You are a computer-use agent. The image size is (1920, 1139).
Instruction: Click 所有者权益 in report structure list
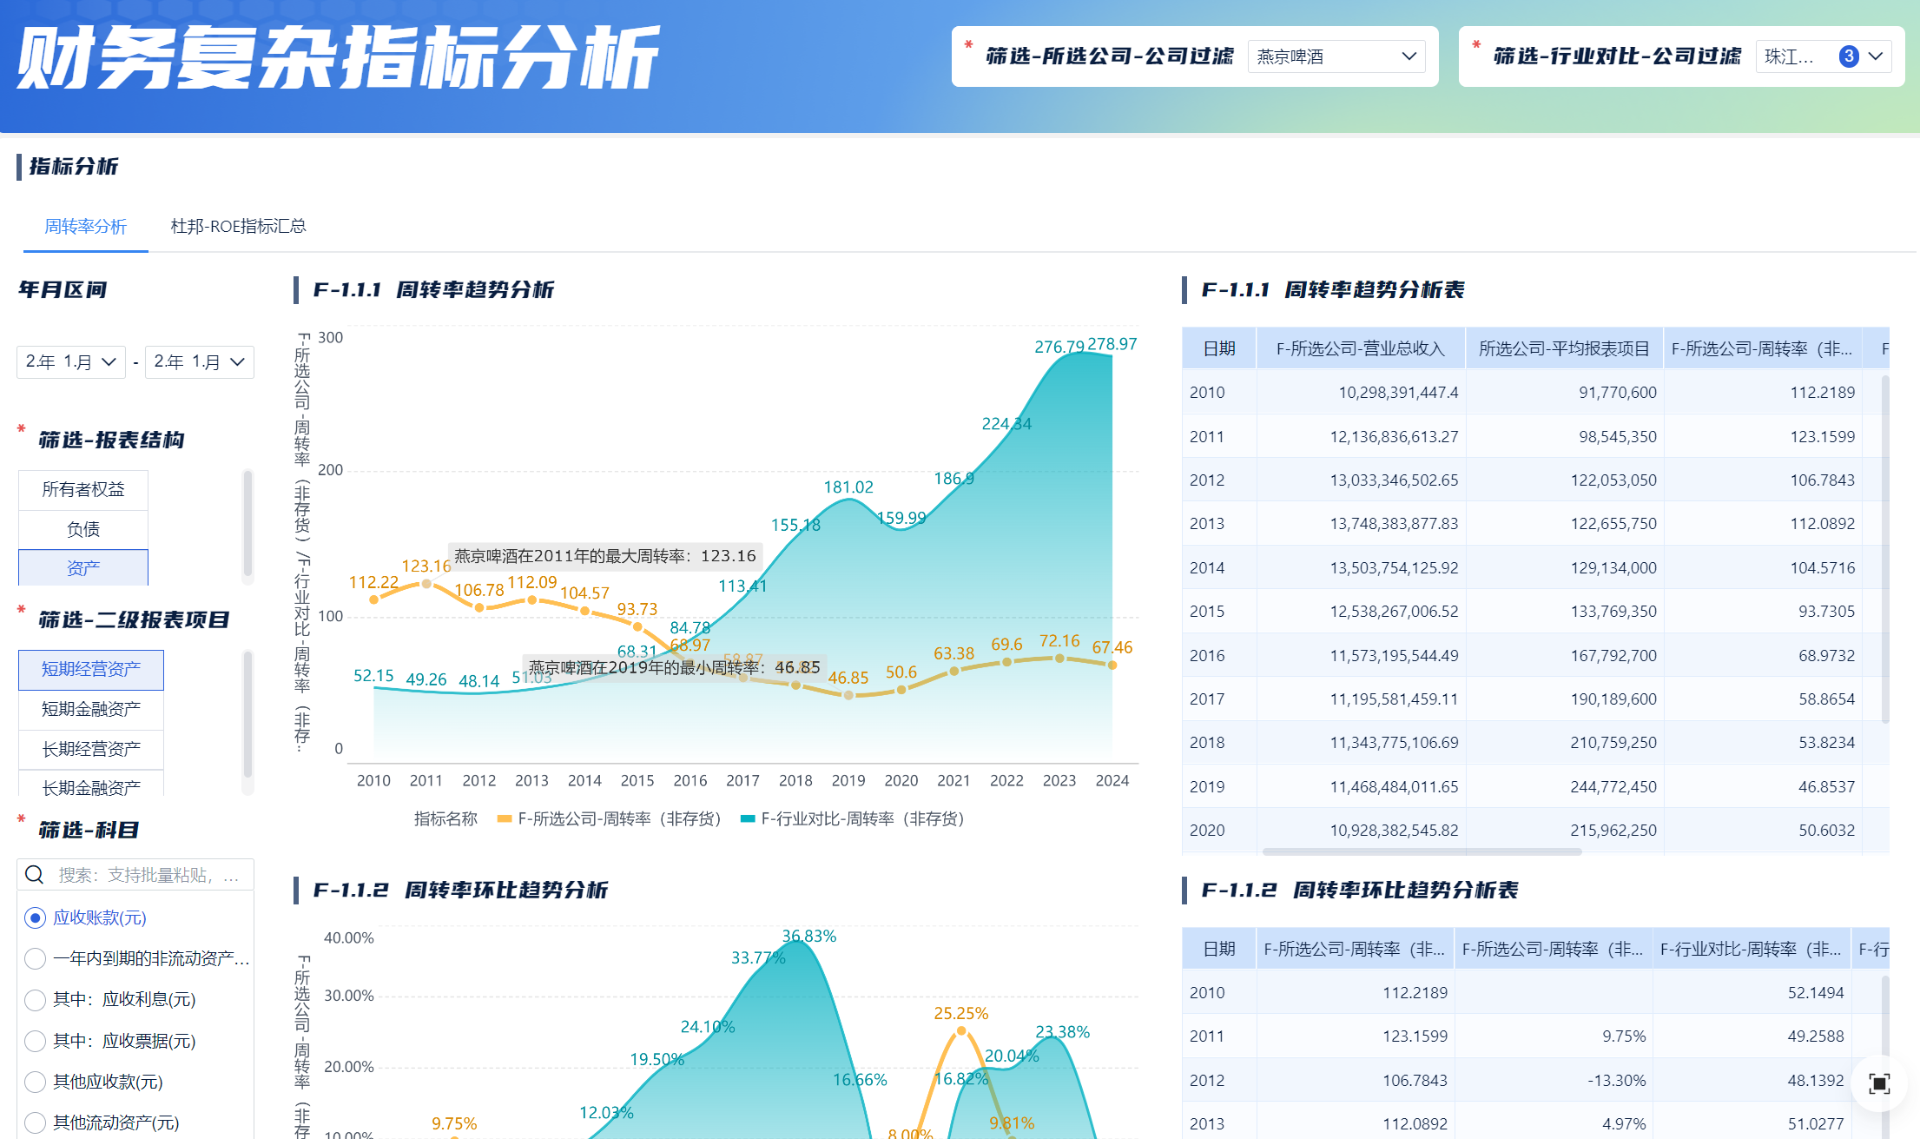click(83, 489)
